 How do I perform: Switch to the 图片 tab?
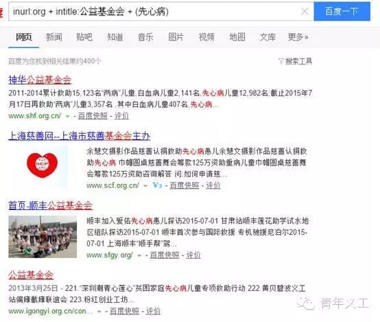(176, 37)
